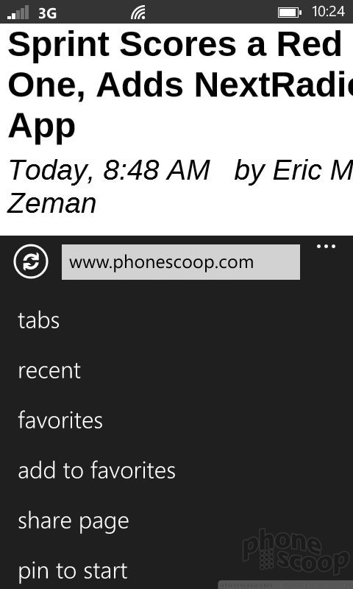Choose share page option
Image resolution: width=353 pixels, height=589 pixels.
tap(74, 521)
